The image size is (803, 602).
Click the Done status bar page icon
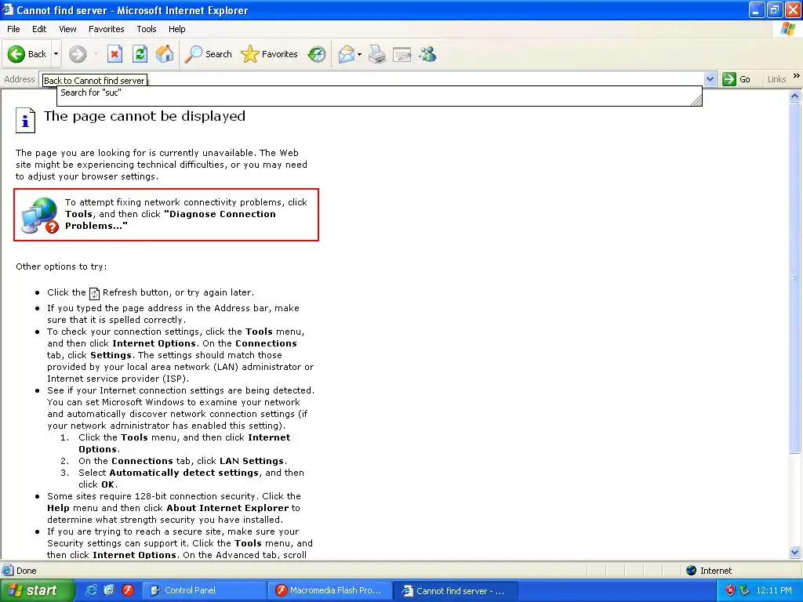(x=7, y=571)
